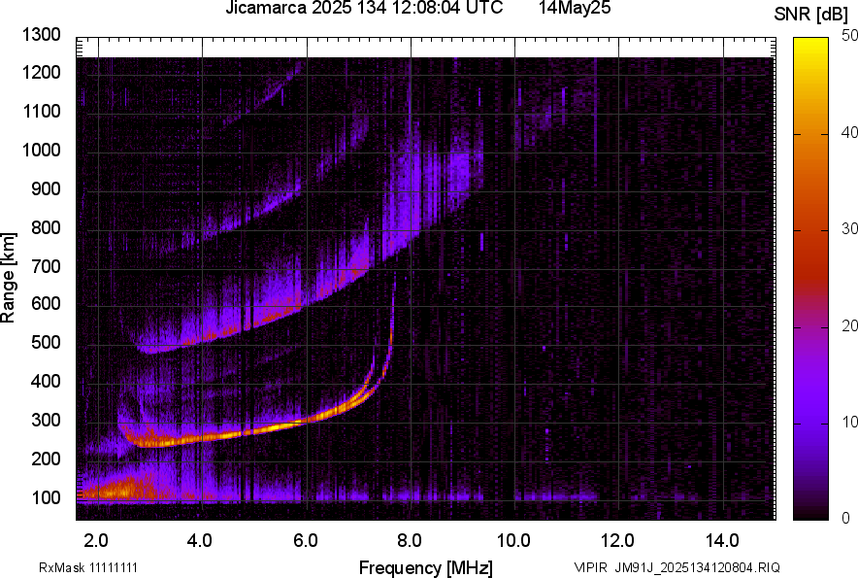
Task: Click the colorbar tick label '10'
Action: coord(850,422)
